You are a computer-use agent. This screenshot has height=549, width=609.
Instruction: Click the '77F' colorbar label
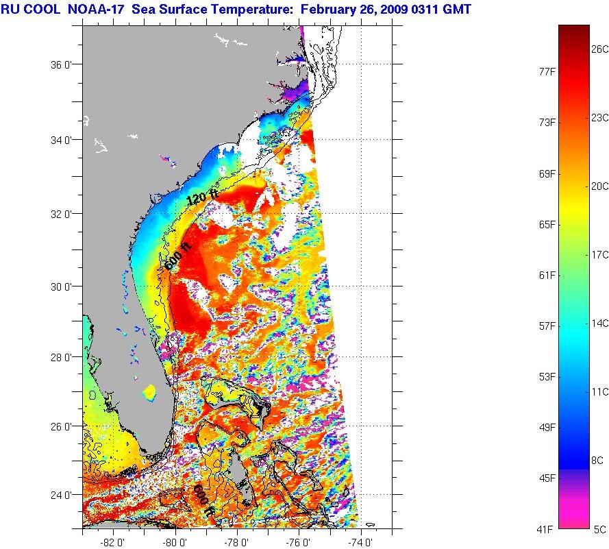point(547,72)
